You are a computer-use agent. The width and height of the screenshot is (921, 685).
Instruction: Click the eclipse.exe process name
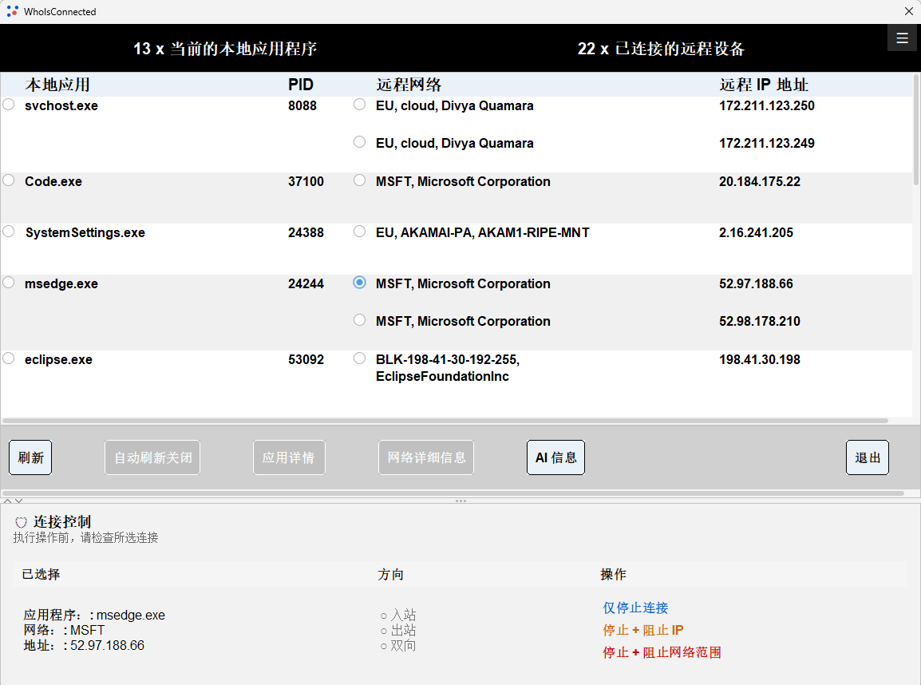pos(58,359)
